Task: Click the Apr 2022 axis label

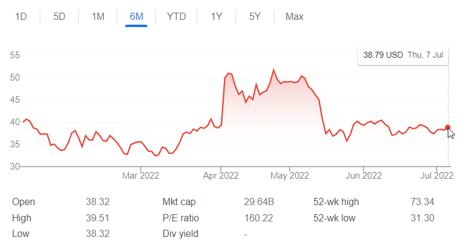Action: (221, 176)
